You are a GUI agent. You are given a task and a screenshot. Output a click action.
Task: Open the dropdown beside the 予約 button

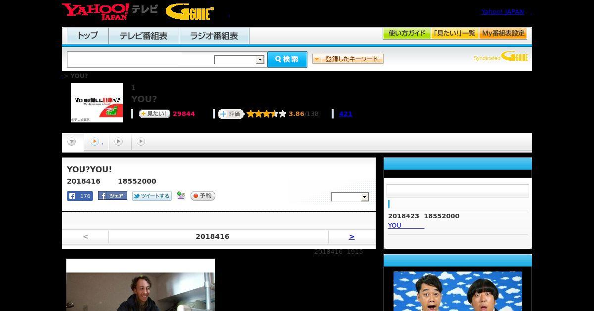point(350,197)
